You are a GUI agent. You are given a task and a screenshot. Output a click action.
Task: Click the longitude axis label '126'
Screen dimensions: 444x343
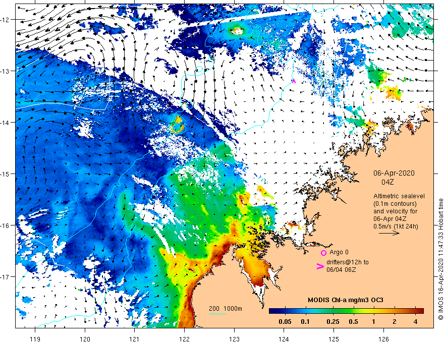tap(383, 339)
